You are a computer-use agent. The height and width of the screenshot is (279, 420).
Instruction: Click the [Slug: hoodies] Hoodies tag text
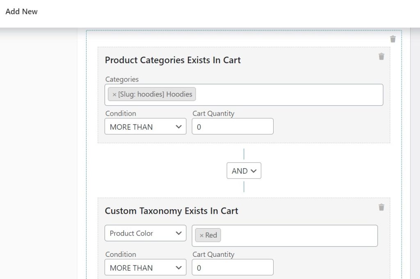coord(155,94)
